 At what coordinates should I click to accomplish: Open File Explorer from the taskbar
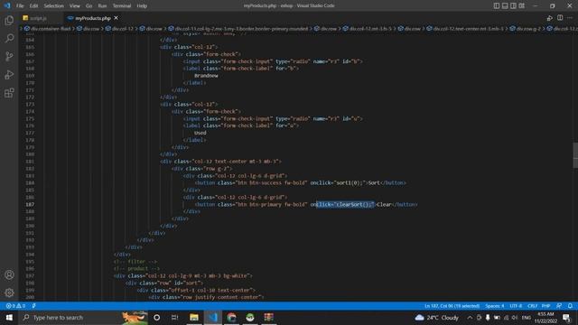pos(194,317)
